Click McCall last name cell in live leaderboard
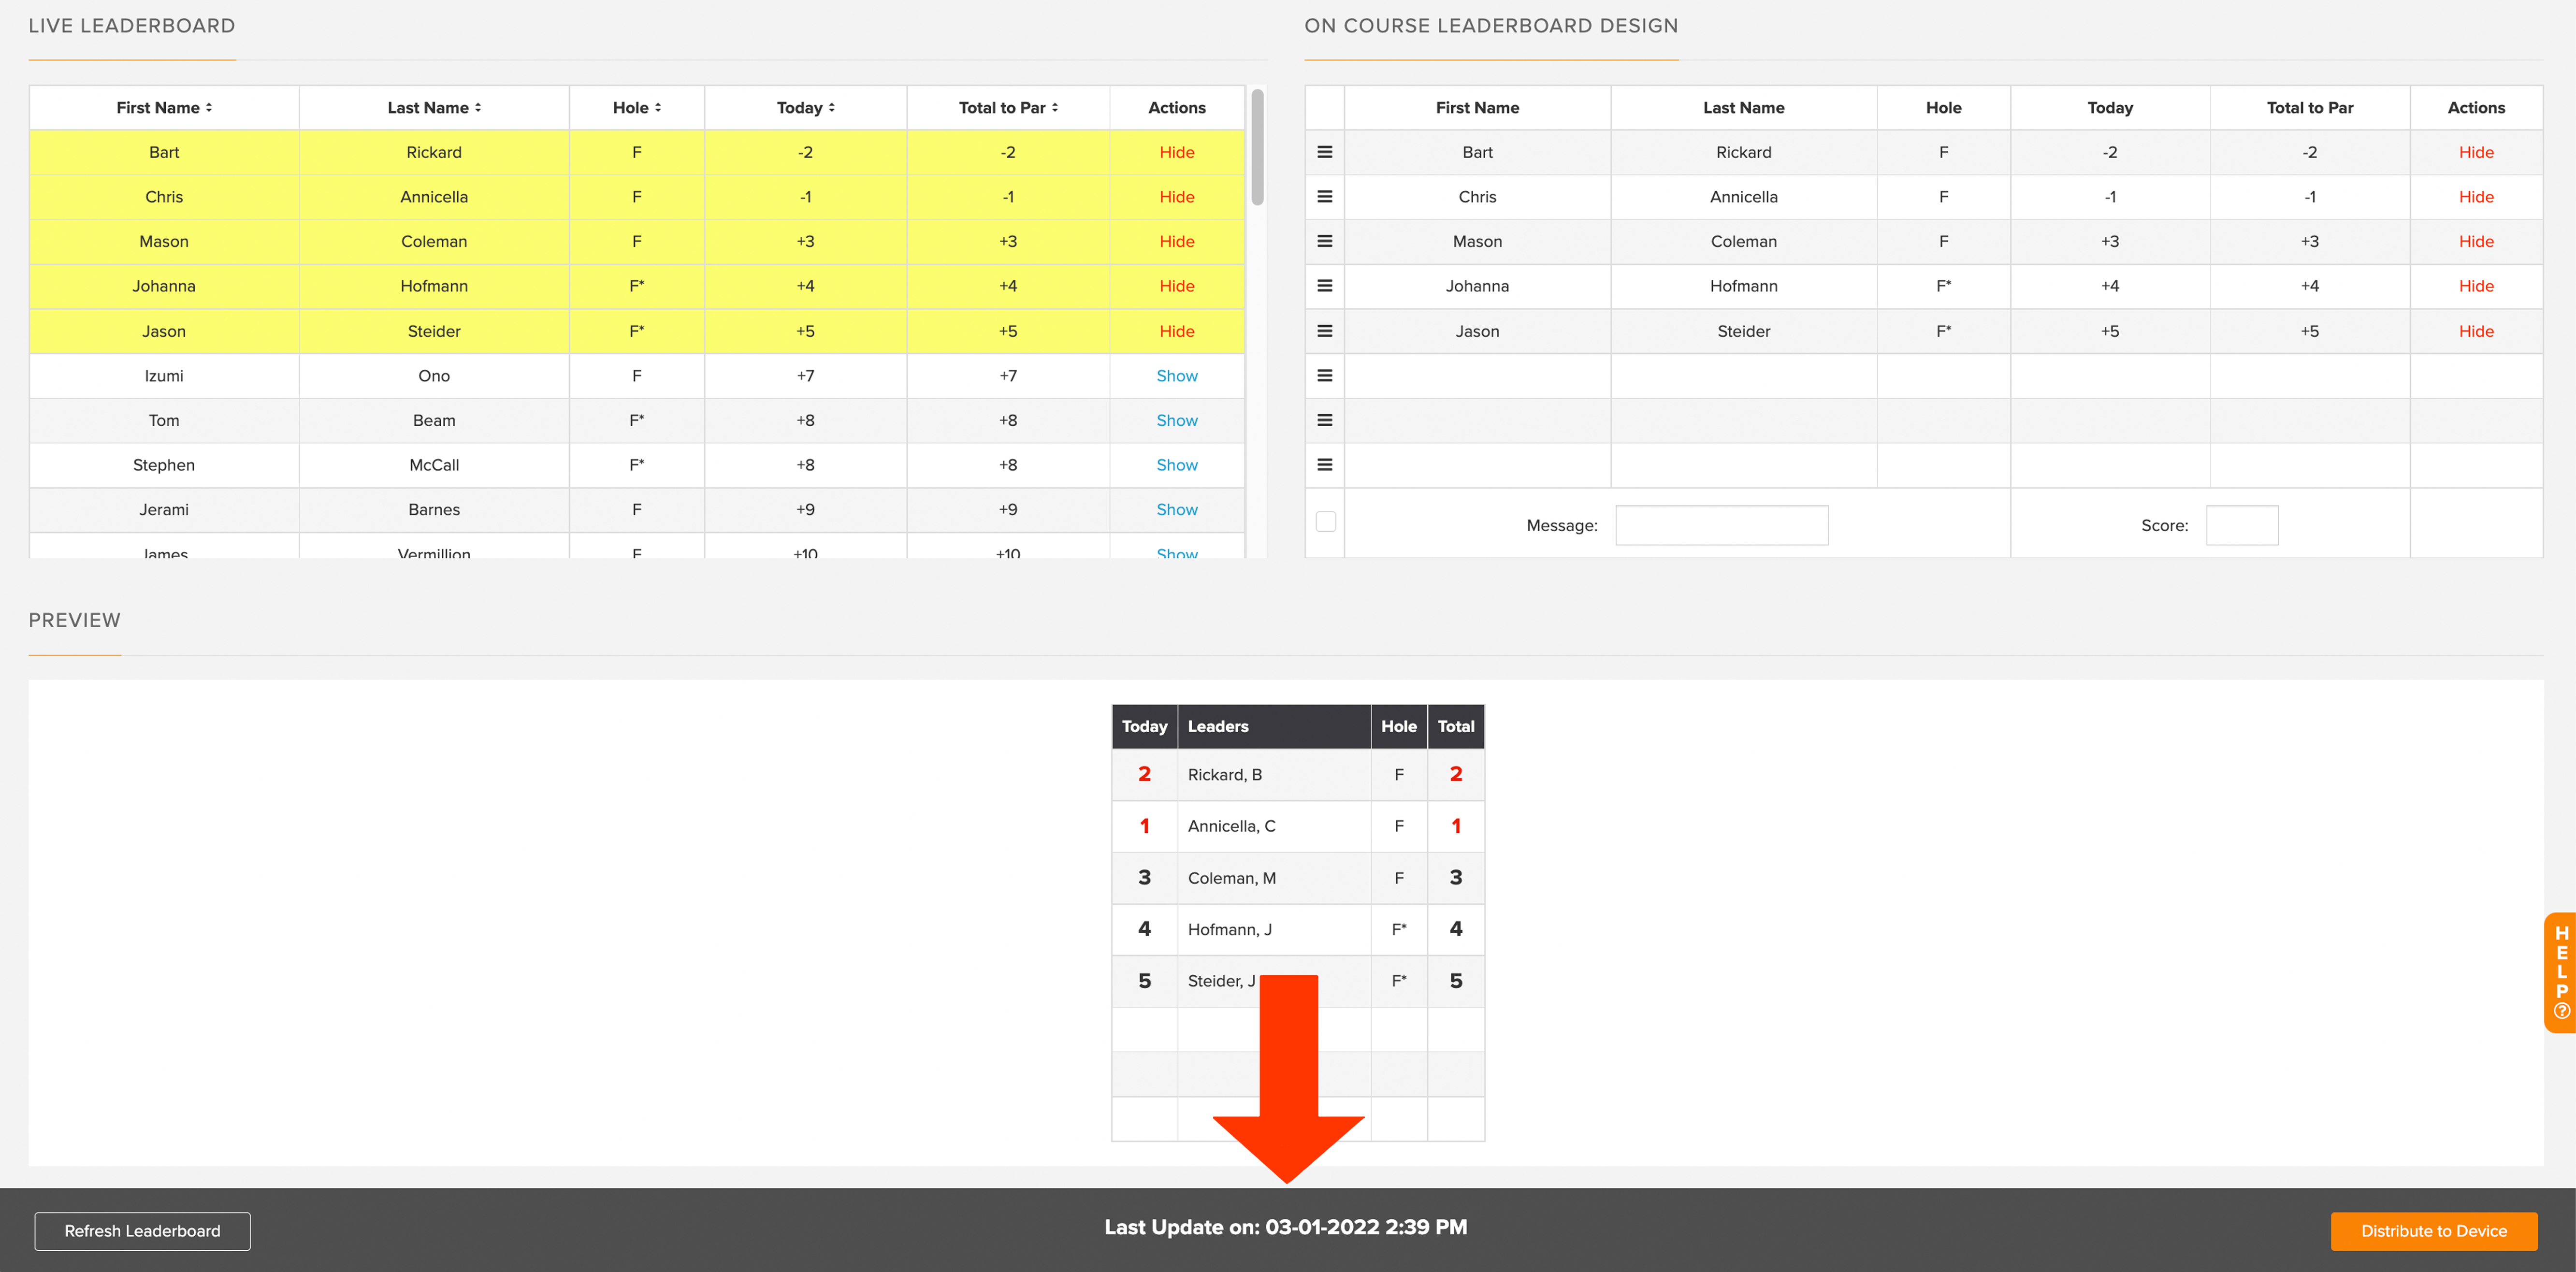2576x1272 pixels. pyautogui.click(x=434, y=465)
